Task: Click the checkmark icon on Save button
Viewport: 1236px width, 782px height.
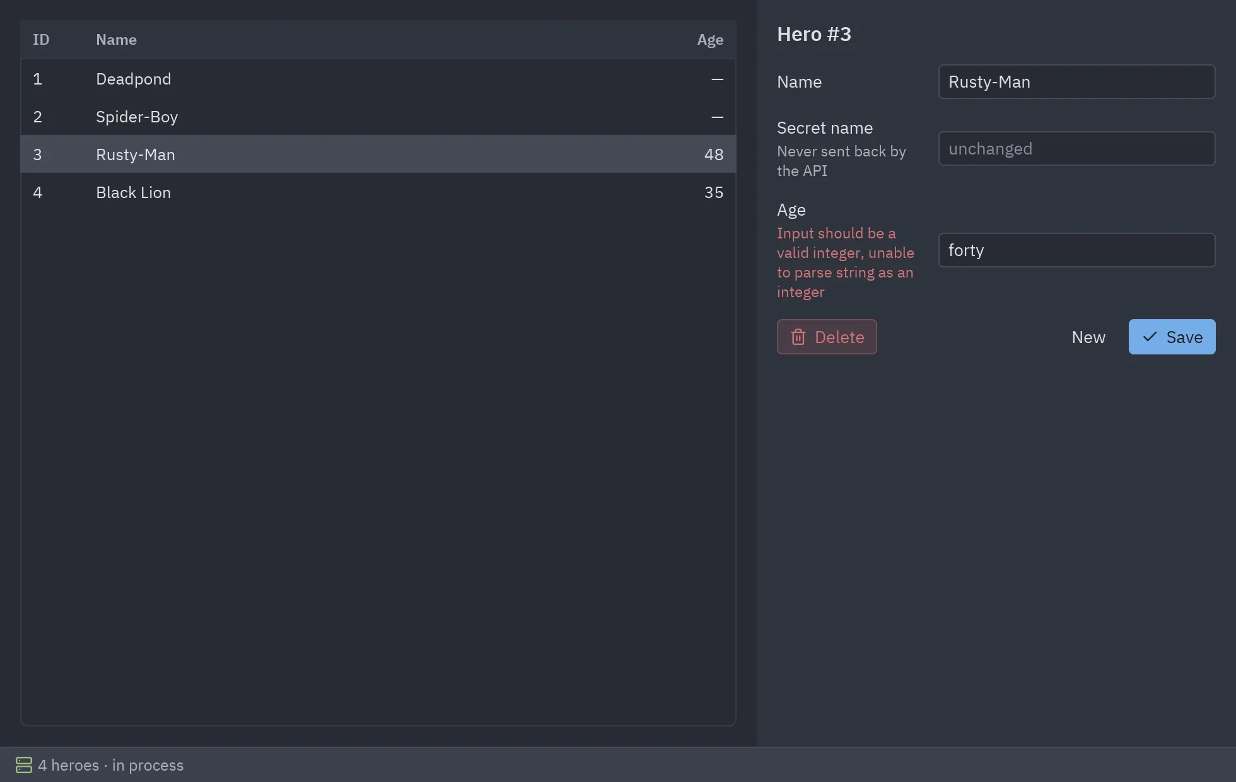Action: tap(1150, 337)
